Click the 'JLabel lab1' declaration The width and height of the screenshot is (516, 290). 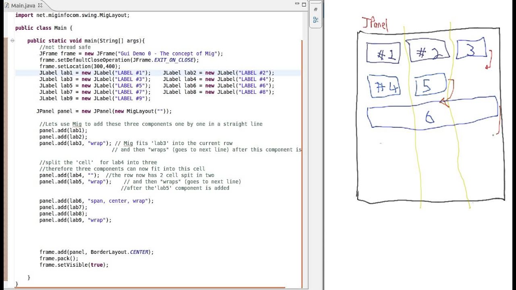point(95,73)
